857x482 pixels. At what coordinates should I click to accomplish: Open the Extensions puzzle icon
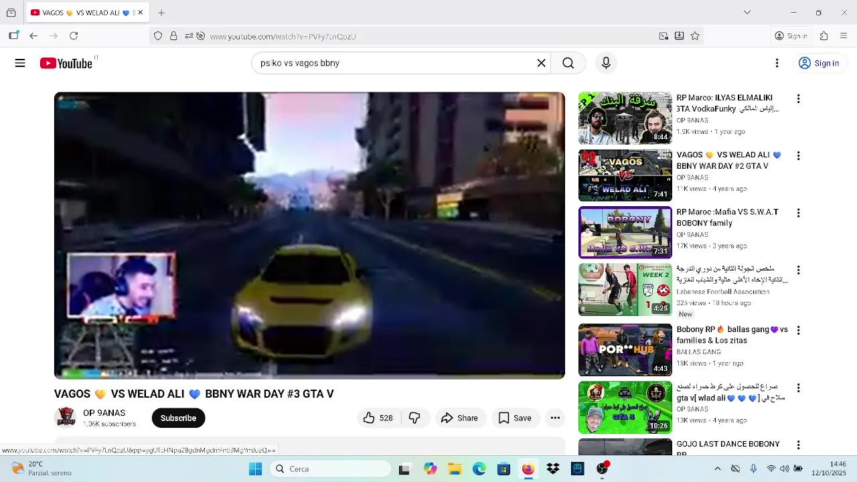coord(824,36)
